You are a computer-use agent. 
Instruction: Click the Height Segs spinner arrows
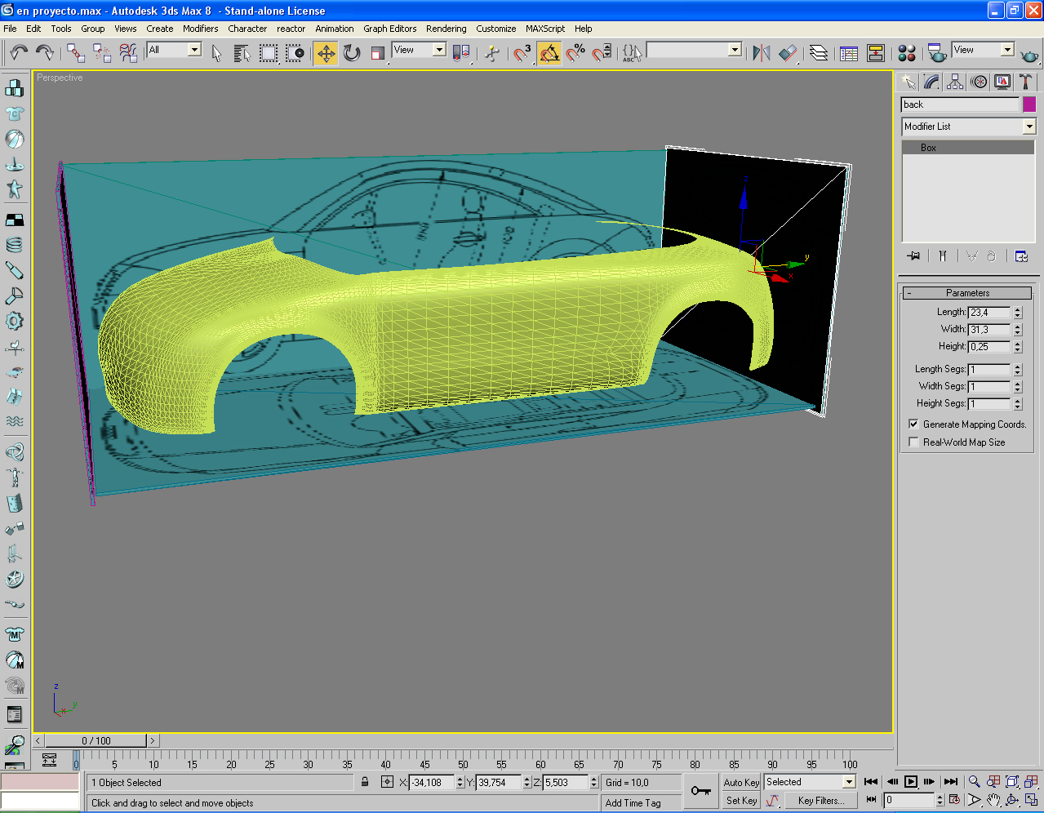tap(1017, 403)
